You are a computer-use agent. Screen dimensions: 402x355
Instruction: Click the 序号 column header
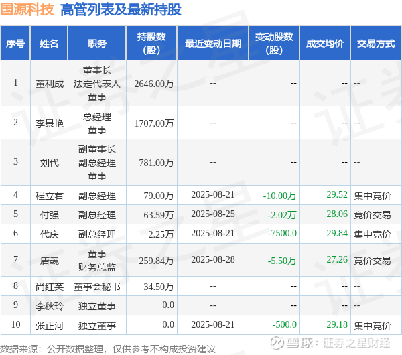tap(15, 43)
